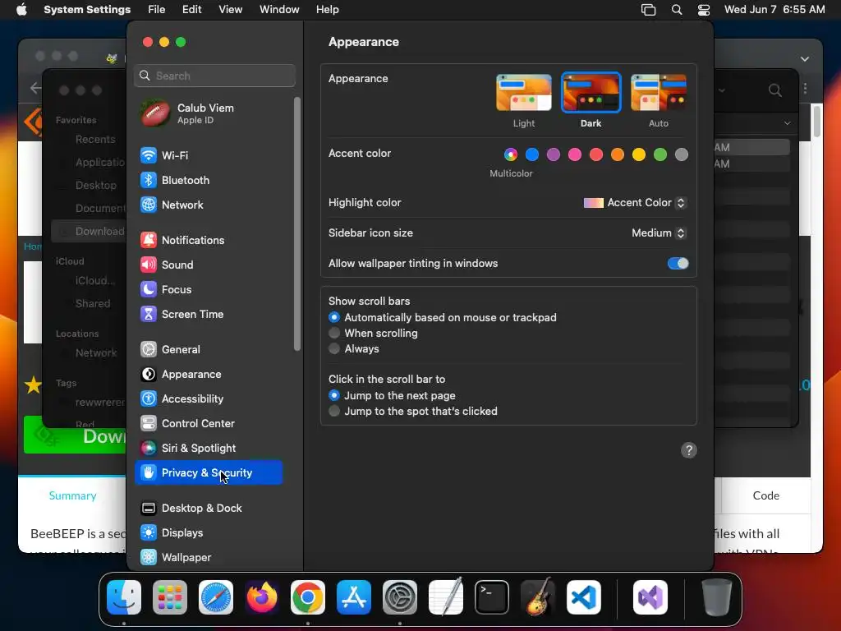Open Wi-Fi settings in sidebar
The width and height of the screenshot is (841, 631).
pyautogui.click(x=208, y=155)
